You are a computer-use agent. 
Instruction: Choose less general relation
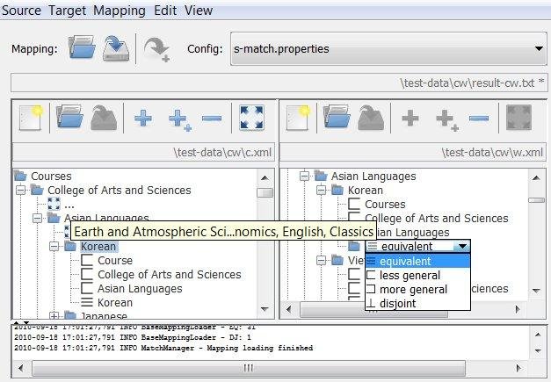pyautogui.click(x=417, y=275)
